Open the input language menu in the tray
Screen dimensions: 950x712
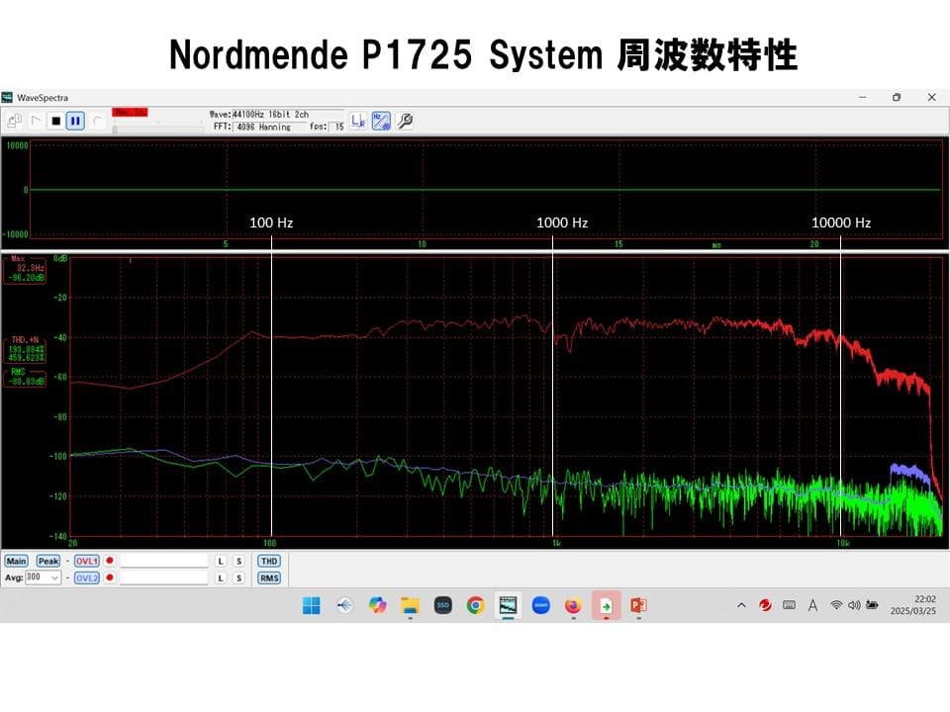click(x=812, y=603)
